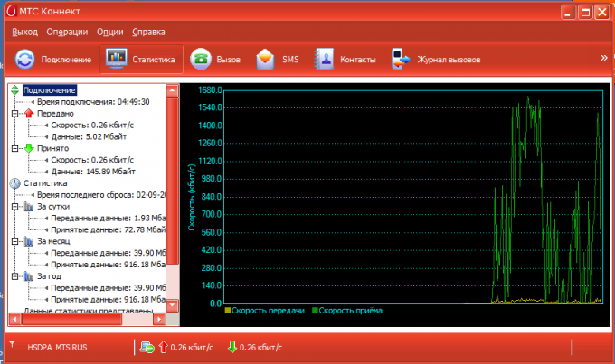Screen dimensions: 615x364
Task: Open the Опции menu
Action: [x=110, y=33]
